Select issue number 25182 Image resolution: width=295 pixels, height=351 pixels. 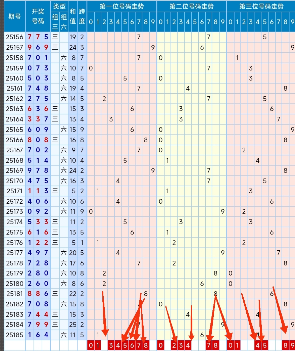14,304
